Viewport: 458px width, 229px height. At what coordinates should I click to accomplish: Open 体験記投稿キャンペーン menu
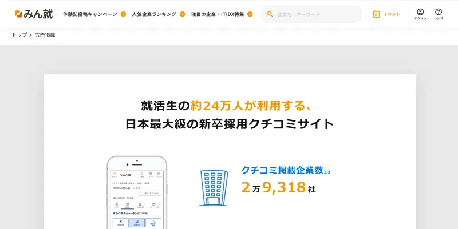point(90,14)
